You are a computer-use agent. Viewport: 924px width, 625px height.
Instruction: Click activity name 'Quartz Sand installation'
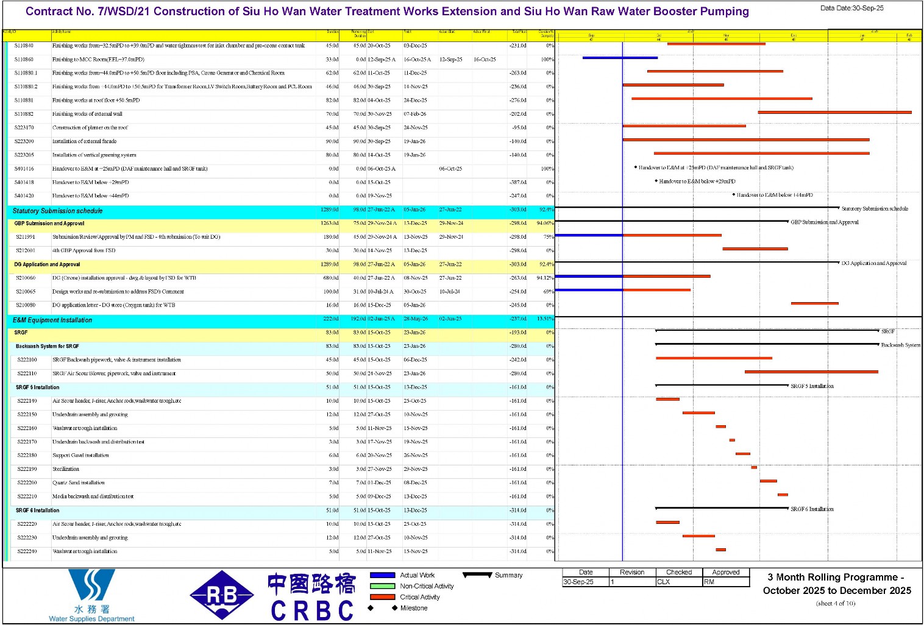tap(79, 482)
